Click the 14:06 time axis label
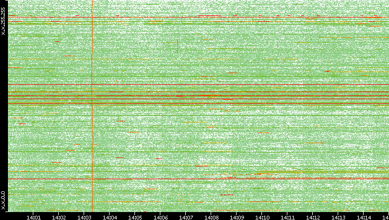389x220 pixels. click(x=160, y=217)
